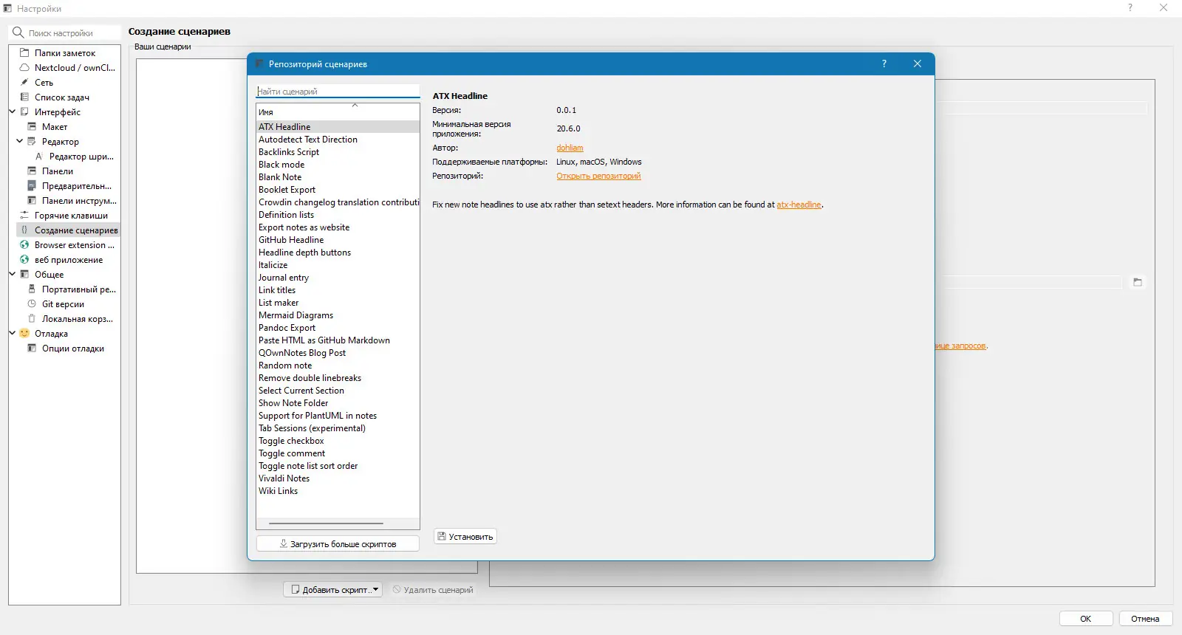Viewport: 1182px width, 635px height.
Task: Select Tab Sessions (experimental) script
Action: pyautogui.click(x=338, y=428)
